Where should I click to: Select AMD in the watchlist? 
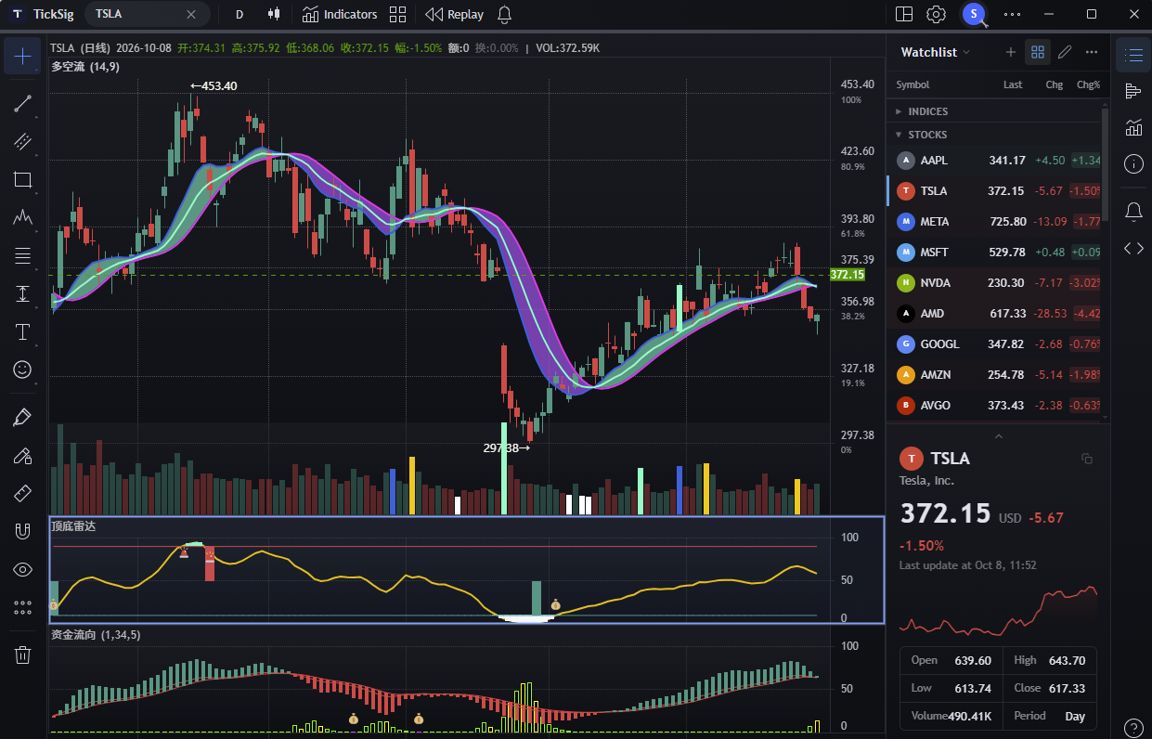[x=994, y=314]
